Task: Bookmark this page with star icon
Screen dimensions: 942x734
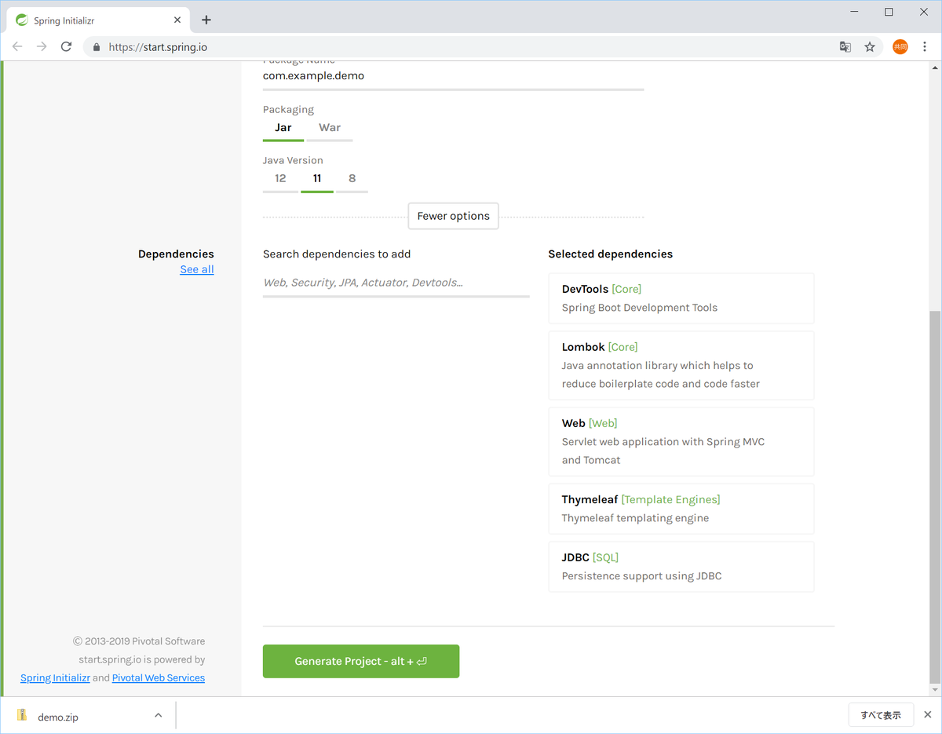Action: click(870, 47)
